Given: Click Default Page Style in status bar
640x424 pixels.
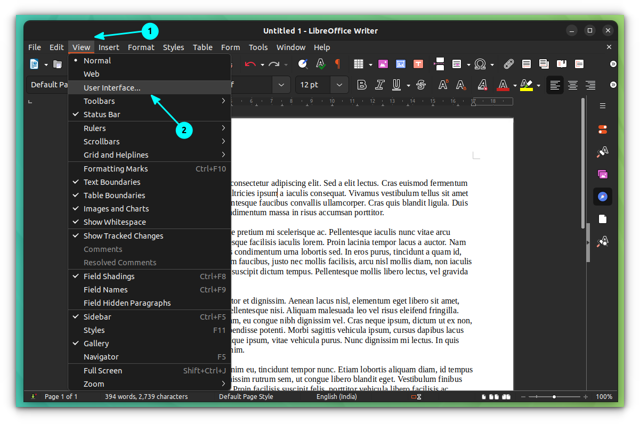Looking at the screenshot, I should pyautogui.click(x=246, y=397).
